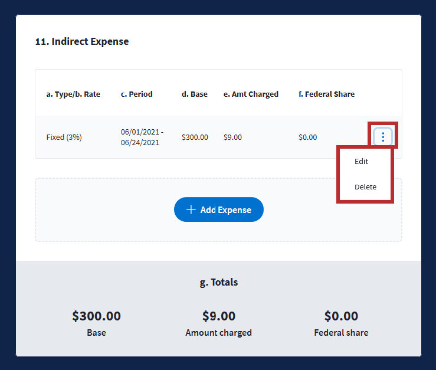The width and height of the screenshot is (436, 370).
Task: Select Delete in the row menu
Action: click(x=365, y=187)
